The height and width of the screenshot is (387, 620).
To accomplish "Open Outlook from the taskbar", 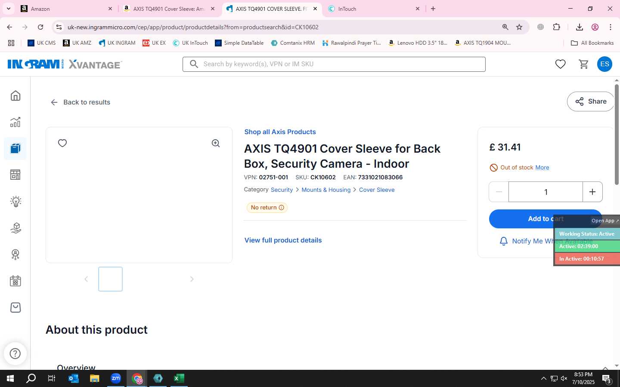I will point(74,378).
